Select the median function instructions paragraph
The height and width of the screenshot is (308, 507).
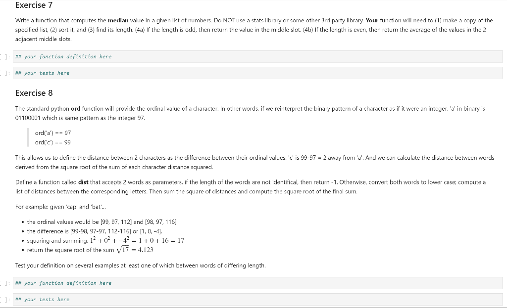[x=253, y=30]
